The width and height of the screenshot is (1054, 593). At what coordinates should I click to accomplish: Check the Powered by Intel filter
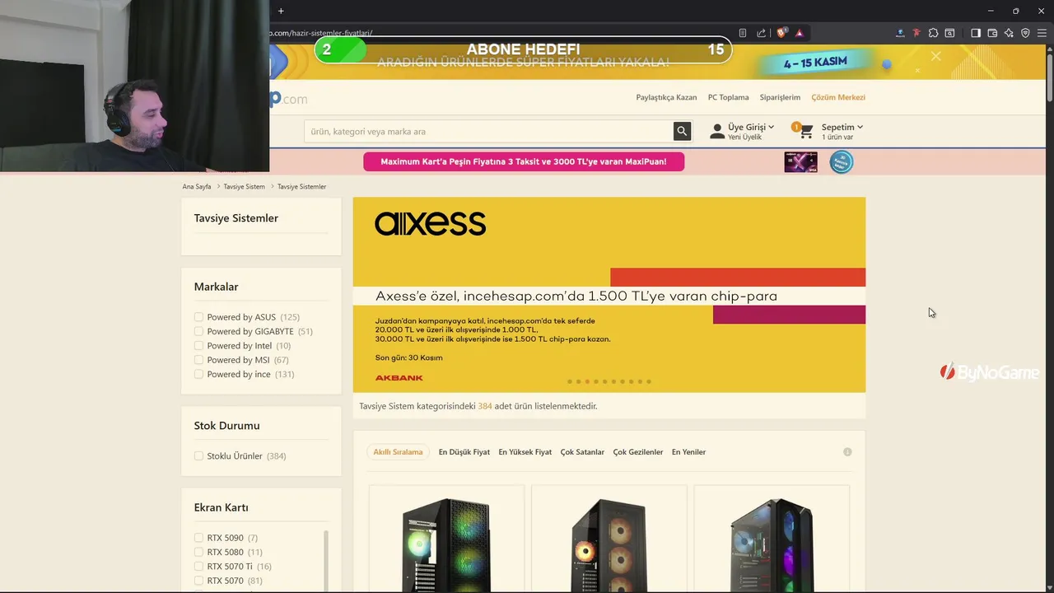point(198,346)
